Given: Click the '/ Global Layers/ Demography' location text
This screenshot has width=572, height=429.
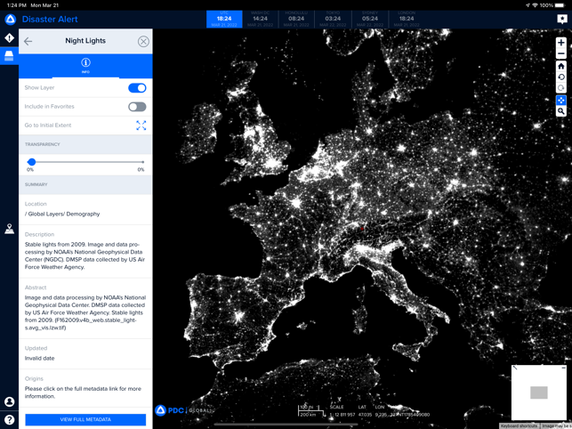Looking at the screenshot, I should point(62,214).
